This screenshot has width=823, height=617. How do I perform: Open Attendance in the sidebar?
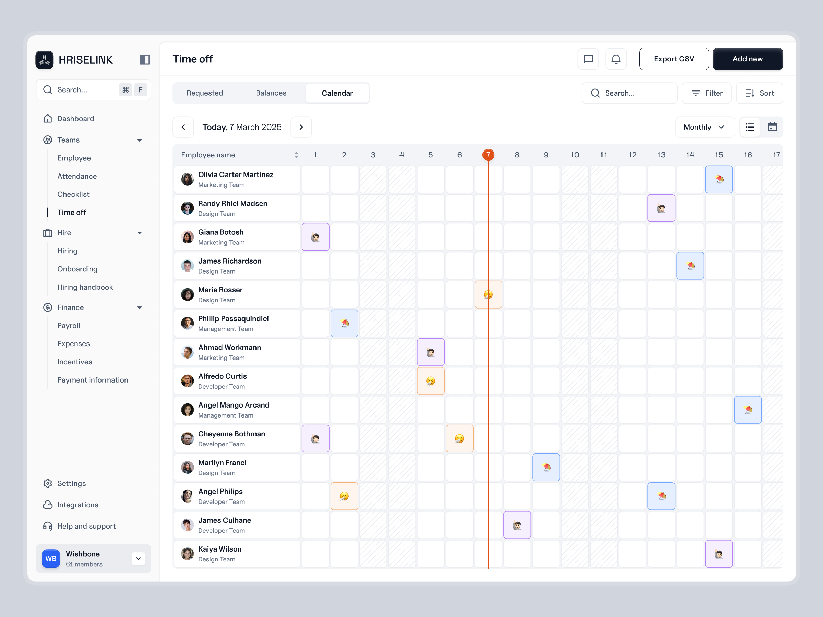pos(77,176)
